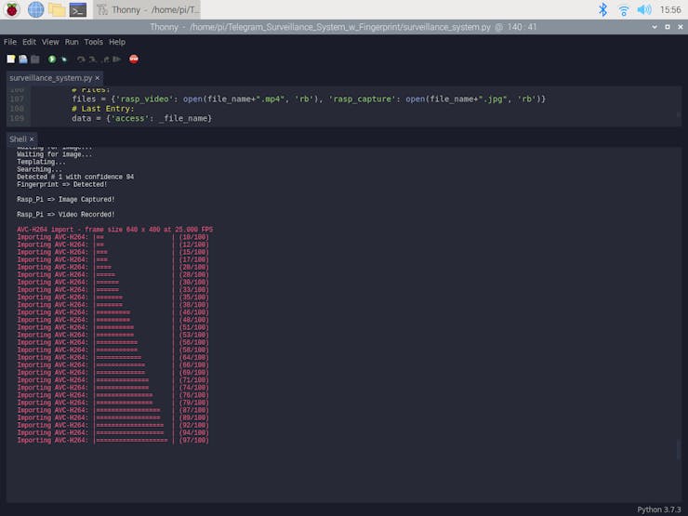Open the Edit menu
Viewport: 688px width, 516px height.
30,42
